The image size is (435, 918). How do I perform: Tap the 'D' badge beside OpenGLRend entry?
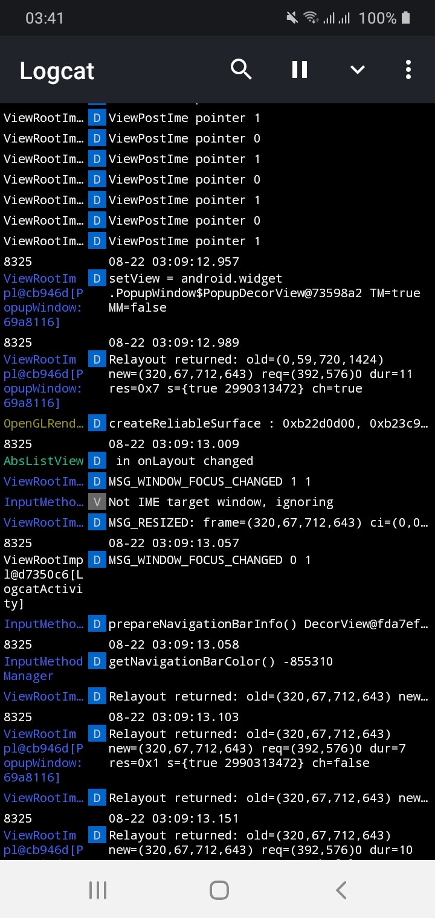(97, 423)
